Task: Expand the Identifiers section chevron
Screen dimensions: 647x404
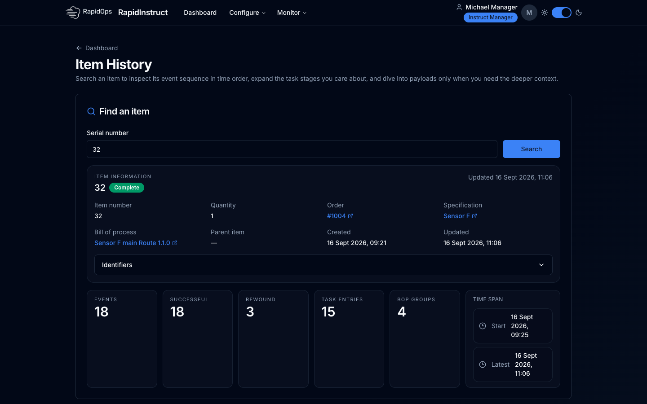Action: tap(541, 265)
